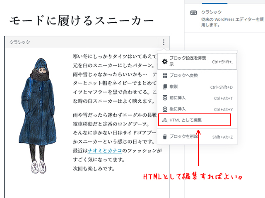This screenshot has width=265, height=198.
Task: Click the keyboard icon next to クラシック in sidebar
Action: point(193,13)
